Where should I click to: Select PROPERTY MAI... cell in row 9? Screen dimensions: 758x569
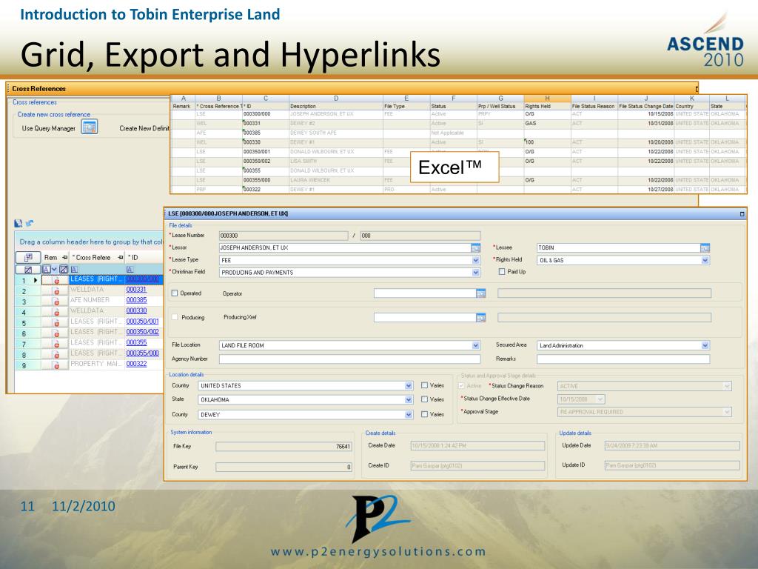[97, 364]
